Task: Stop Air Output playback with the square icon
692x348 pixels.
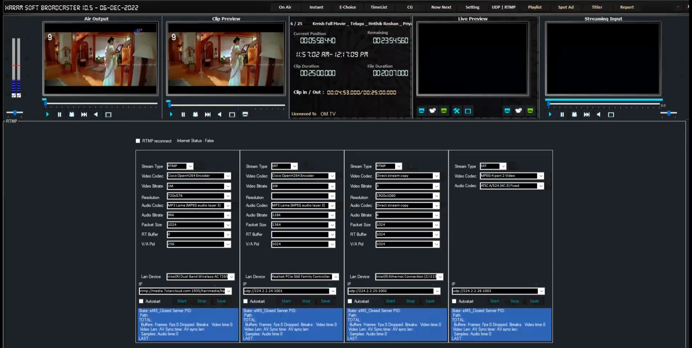Action: tap(108, 114)
